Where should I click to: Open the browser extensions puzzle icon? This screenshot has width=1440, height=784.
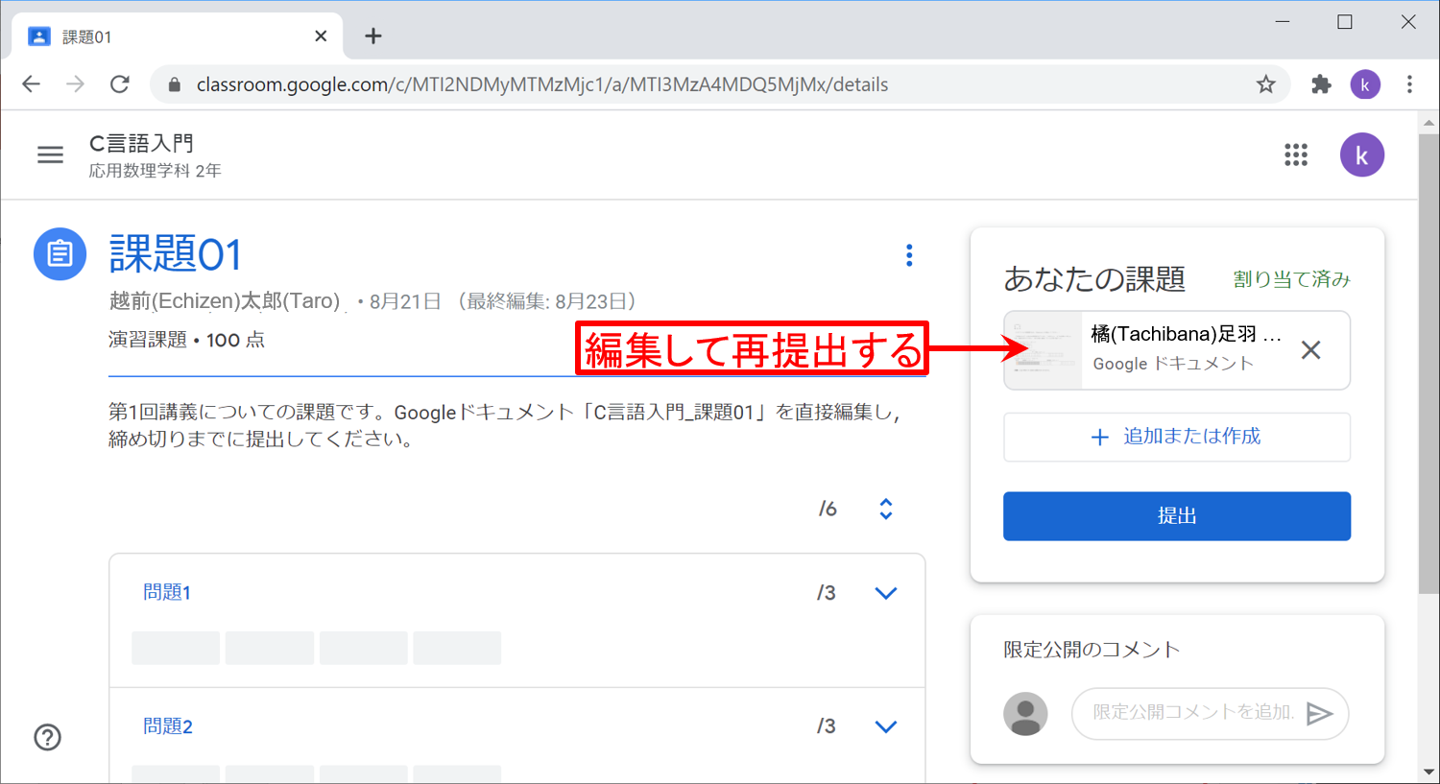pyautogui.click(x=1321, y=84)
